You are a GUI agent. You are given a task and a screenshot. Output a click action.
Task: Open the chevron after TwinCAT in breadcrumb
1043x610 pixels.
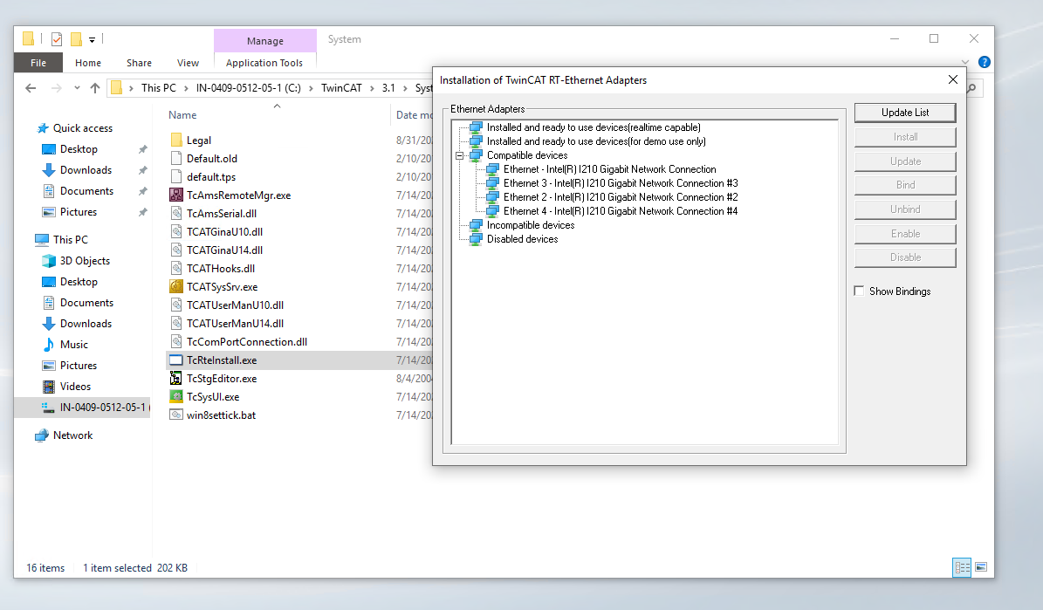(x=373, y=88)
